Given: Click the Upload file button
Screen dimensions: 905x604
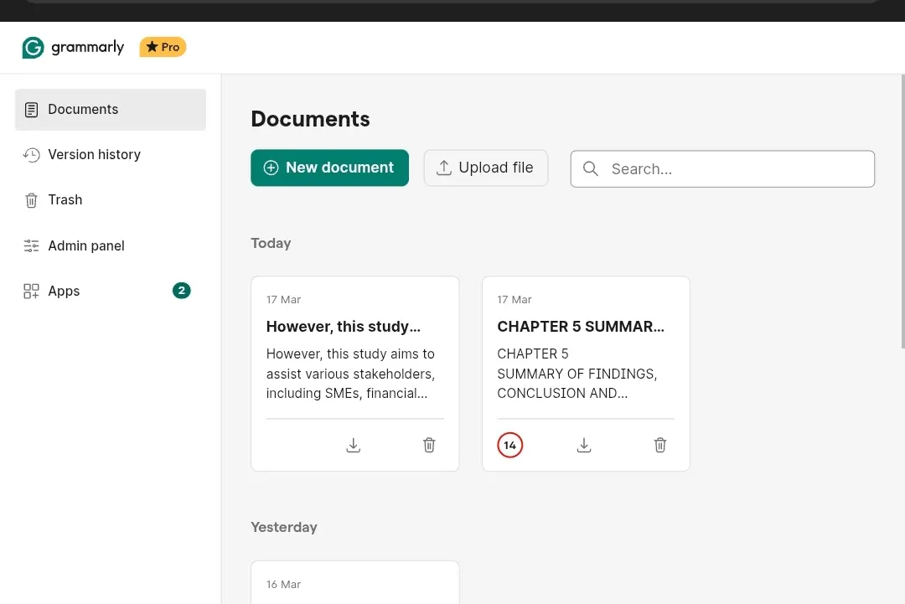Looking at the screenshot, I should (x=485, y=168).
